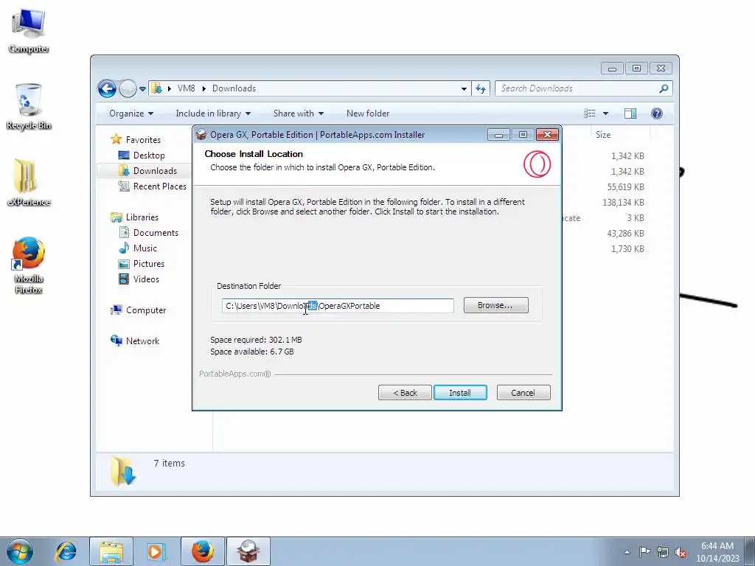This screenshot has height=566, width=755.
Task: Click the network tray icon
Action: tap(663, 552)
